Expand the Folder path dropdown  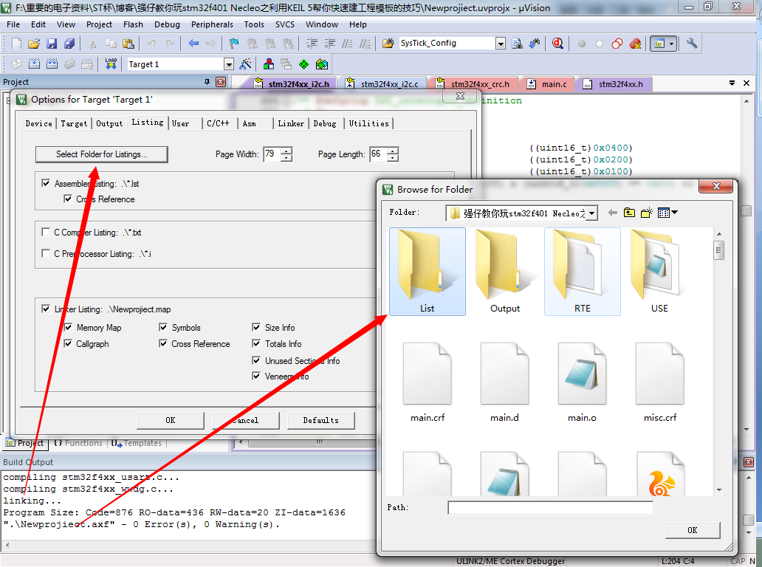592,213
